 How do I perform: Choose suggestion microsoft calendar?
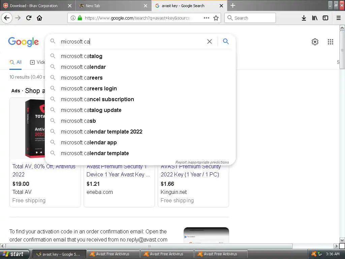point(140,67)
